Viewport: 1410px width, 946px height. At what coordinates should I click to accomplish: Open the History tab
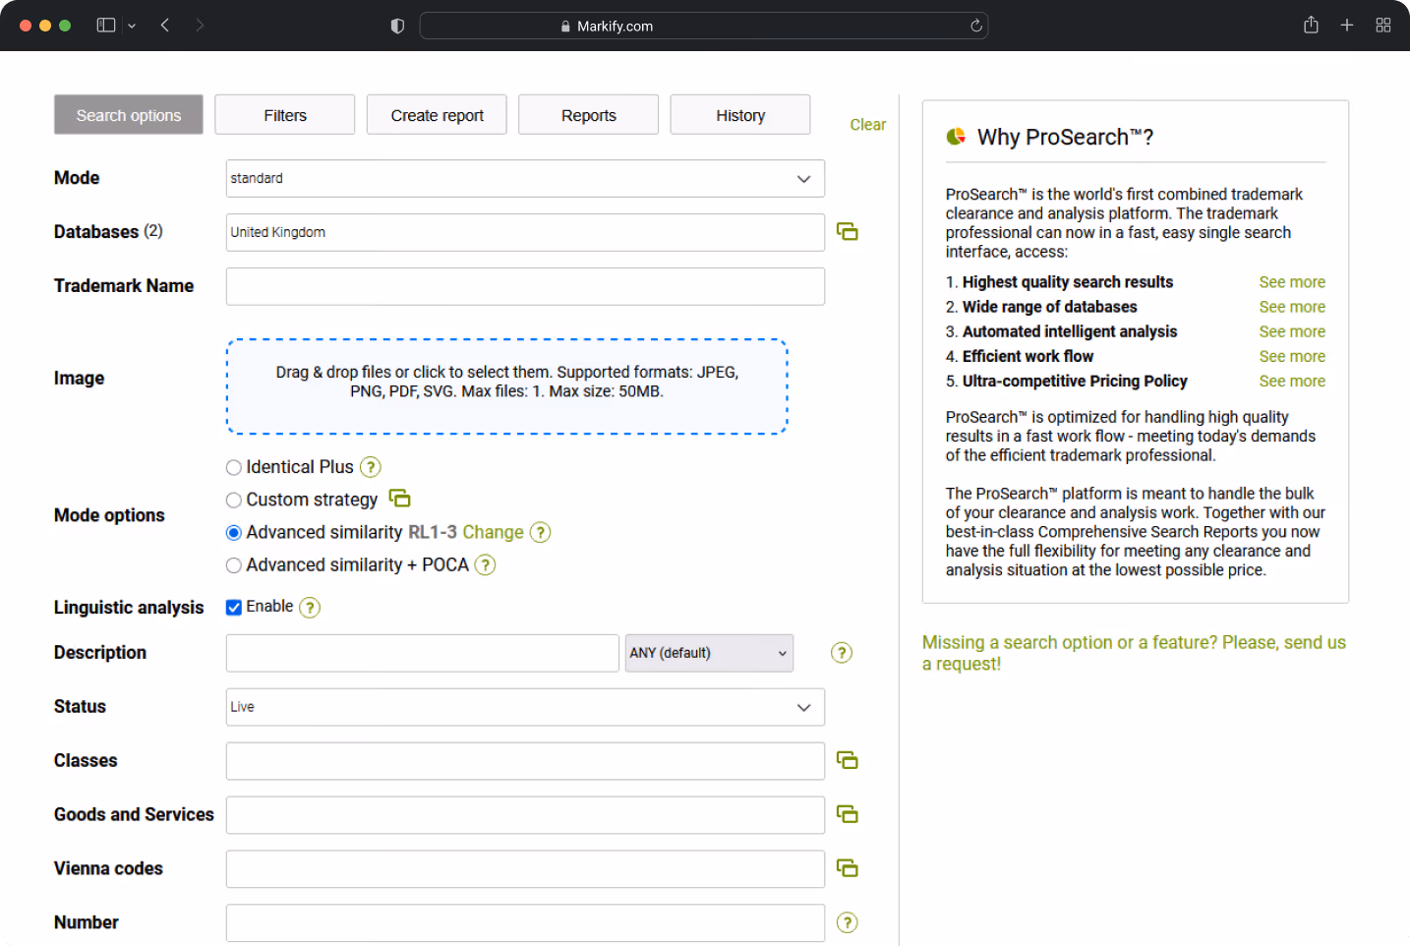point(740,115)
